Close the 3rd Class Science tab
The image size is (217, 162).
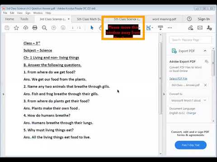tap(69, 19)
